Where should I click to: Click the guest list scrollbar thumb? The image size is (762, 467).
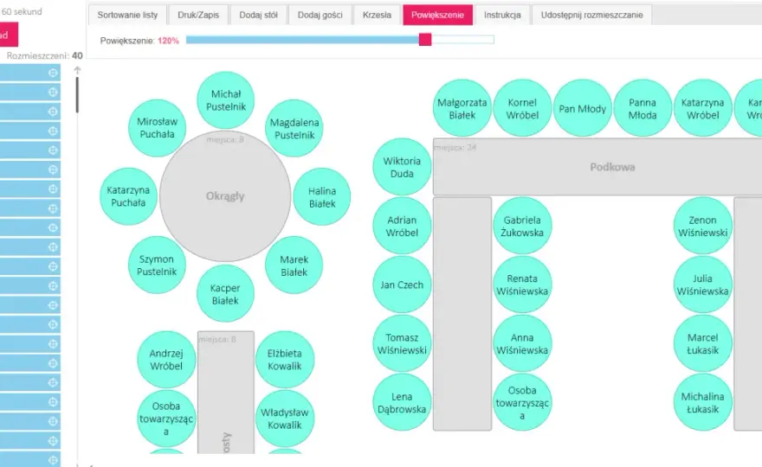[x=77, y=95]
